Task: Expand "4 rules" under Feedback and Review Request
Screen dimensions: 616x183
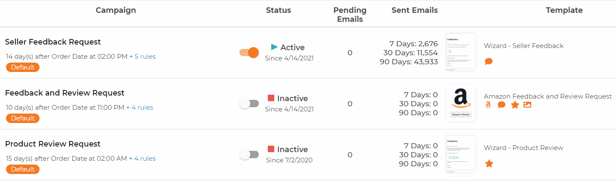Action: [142, 108]
